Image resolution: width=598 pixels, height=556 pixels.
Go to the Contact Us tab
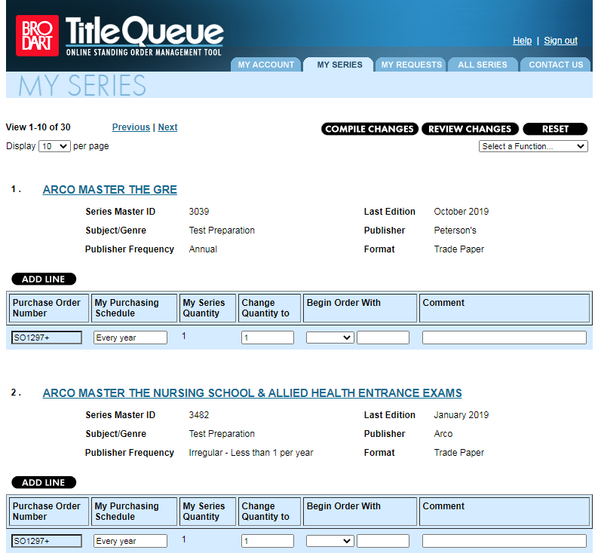point(556,65)
